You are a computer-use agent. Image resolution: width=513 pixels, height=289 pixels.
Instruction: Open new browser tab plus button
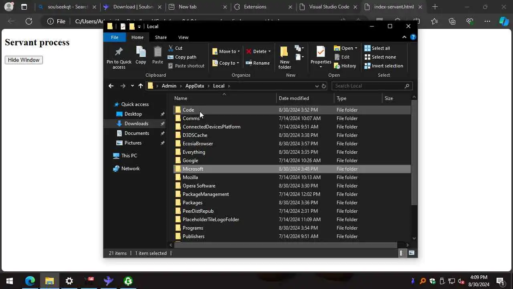(x=435, y=7)
